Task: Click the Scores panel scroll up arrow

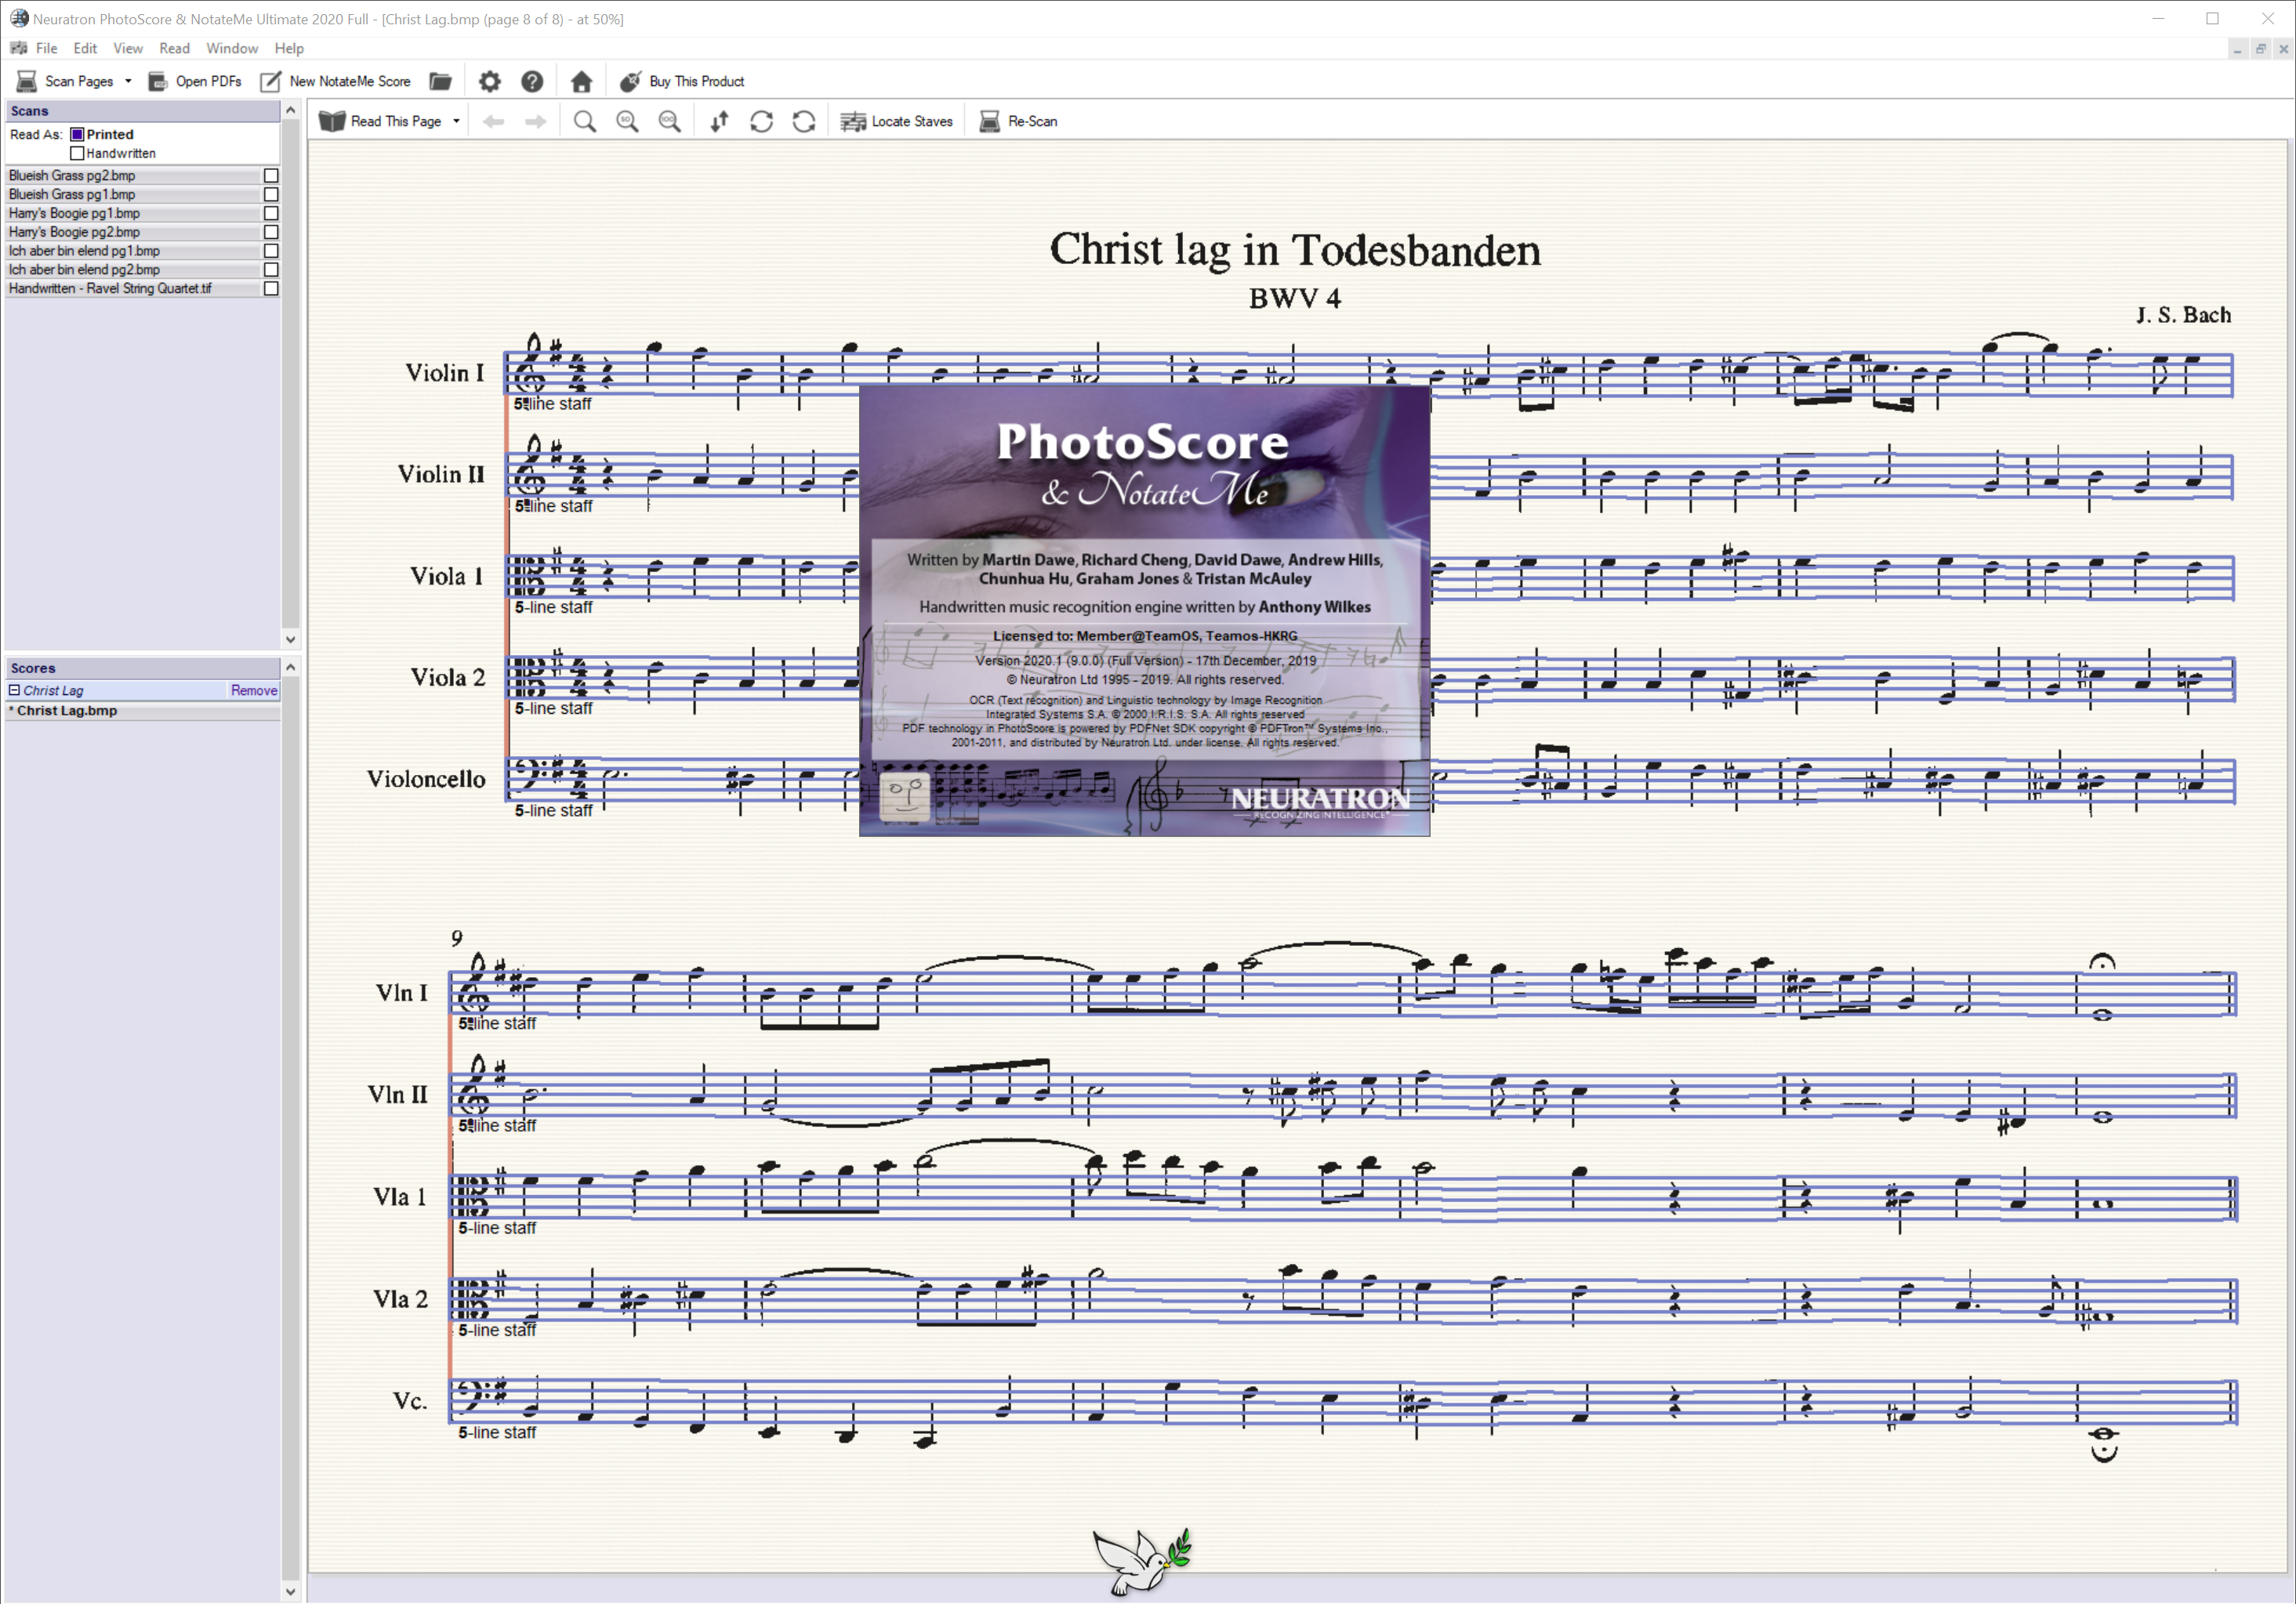Action: [x=291, y=667]
